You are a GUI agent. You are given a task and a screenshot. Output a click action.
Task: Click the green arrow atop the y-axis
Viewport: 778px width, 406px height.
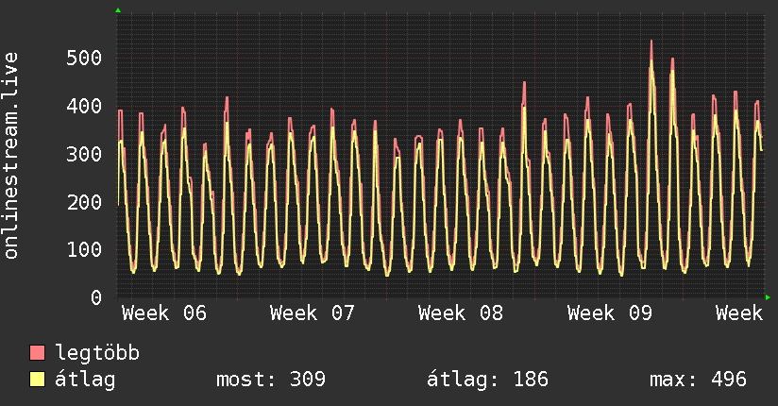click(118, 10)
